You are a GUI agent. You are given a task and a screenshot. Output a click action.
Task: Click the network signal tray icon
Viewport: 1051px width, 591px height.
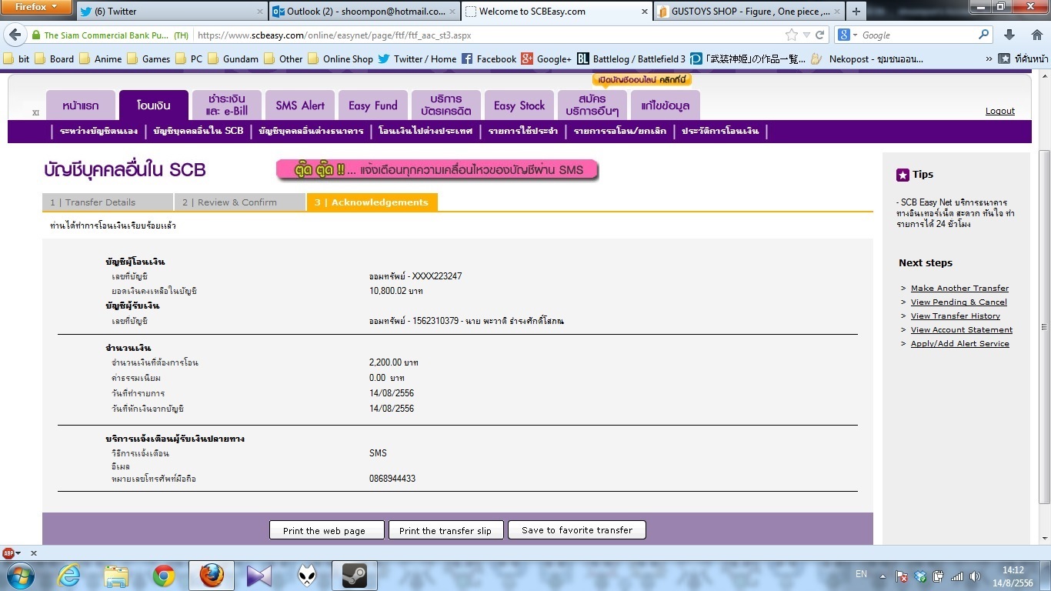[957, 576]
